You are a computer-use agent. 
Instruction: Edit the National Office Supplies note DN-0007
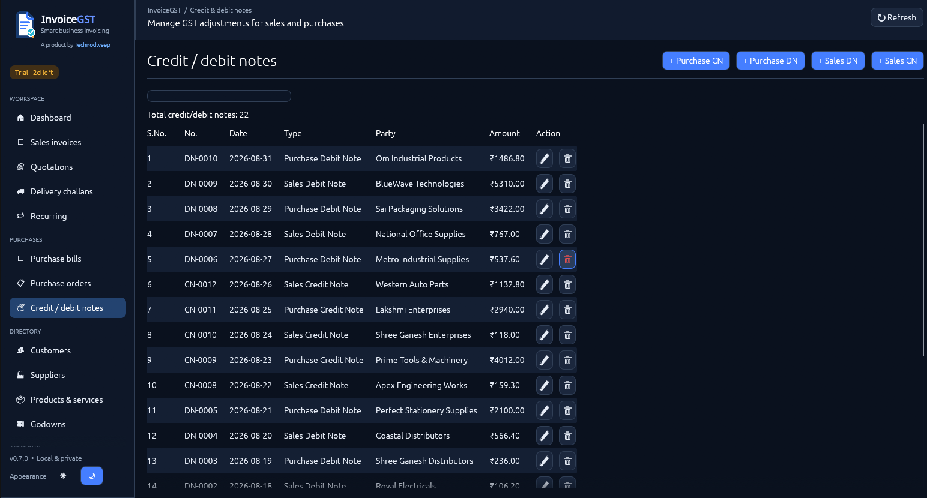545,234
